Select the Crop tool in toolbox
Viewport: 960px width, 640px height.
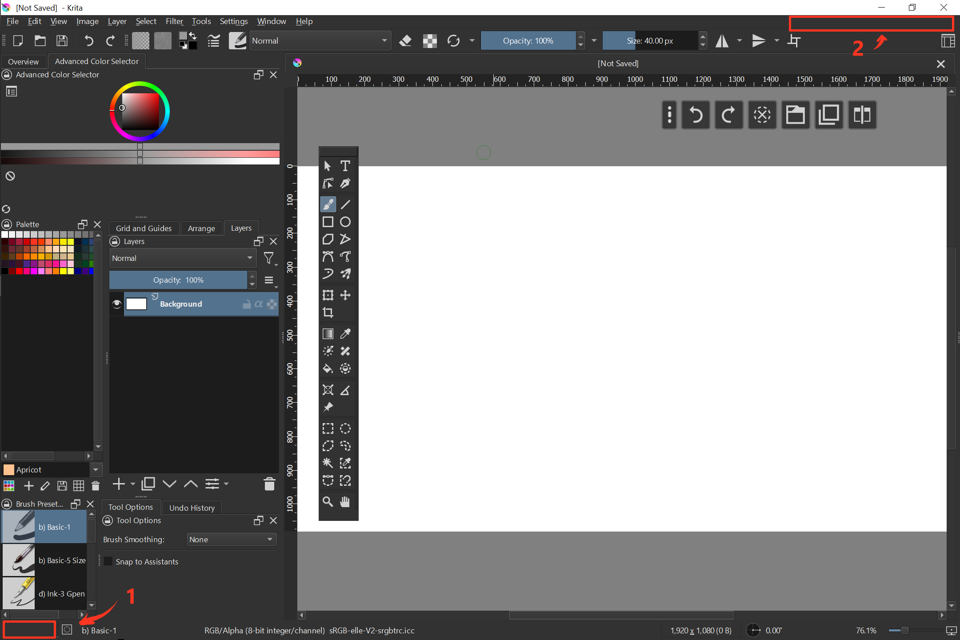328,312
